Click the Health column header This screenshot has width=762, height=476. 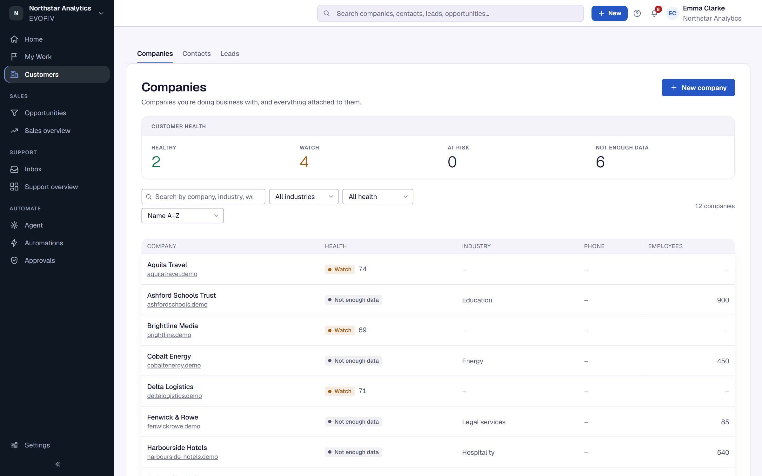click(x=336, y=246)
